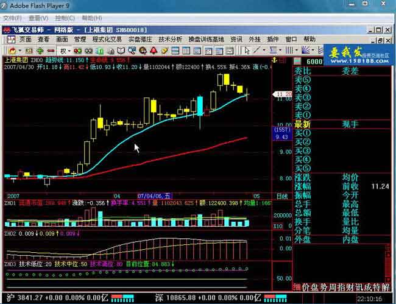Select the 盘 tab at panel bottom

click(314, 287)
